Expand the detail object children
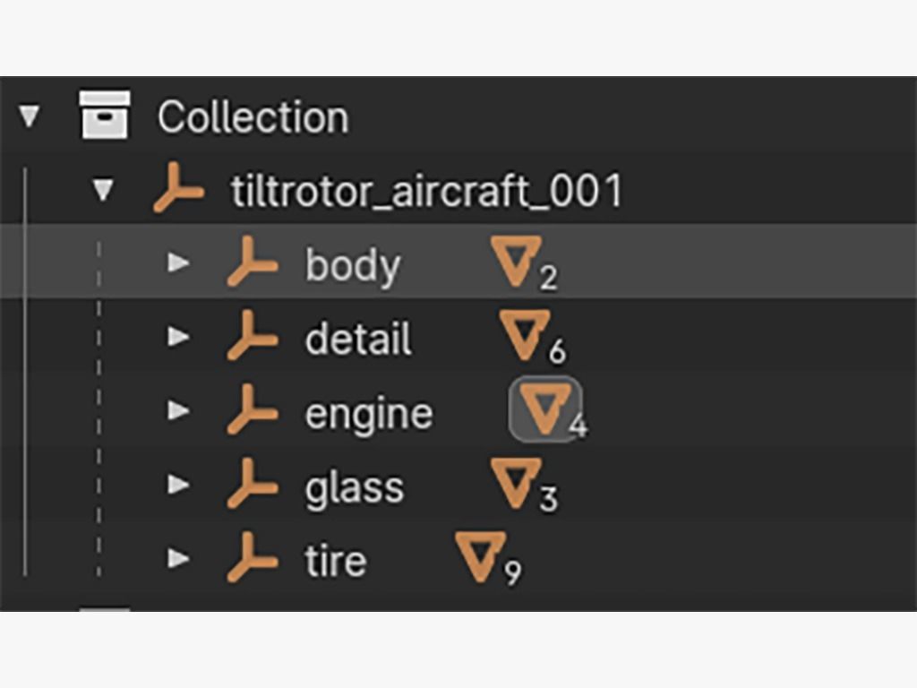Screen dimensions: 917x688 click(x=179, y=337)
